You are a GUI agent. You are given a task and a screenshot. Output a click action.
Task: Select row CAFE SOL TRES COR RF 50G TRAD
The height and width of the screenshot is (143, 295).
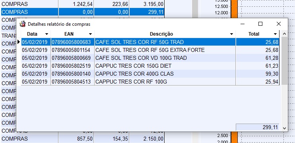click(x=150, y=42)
